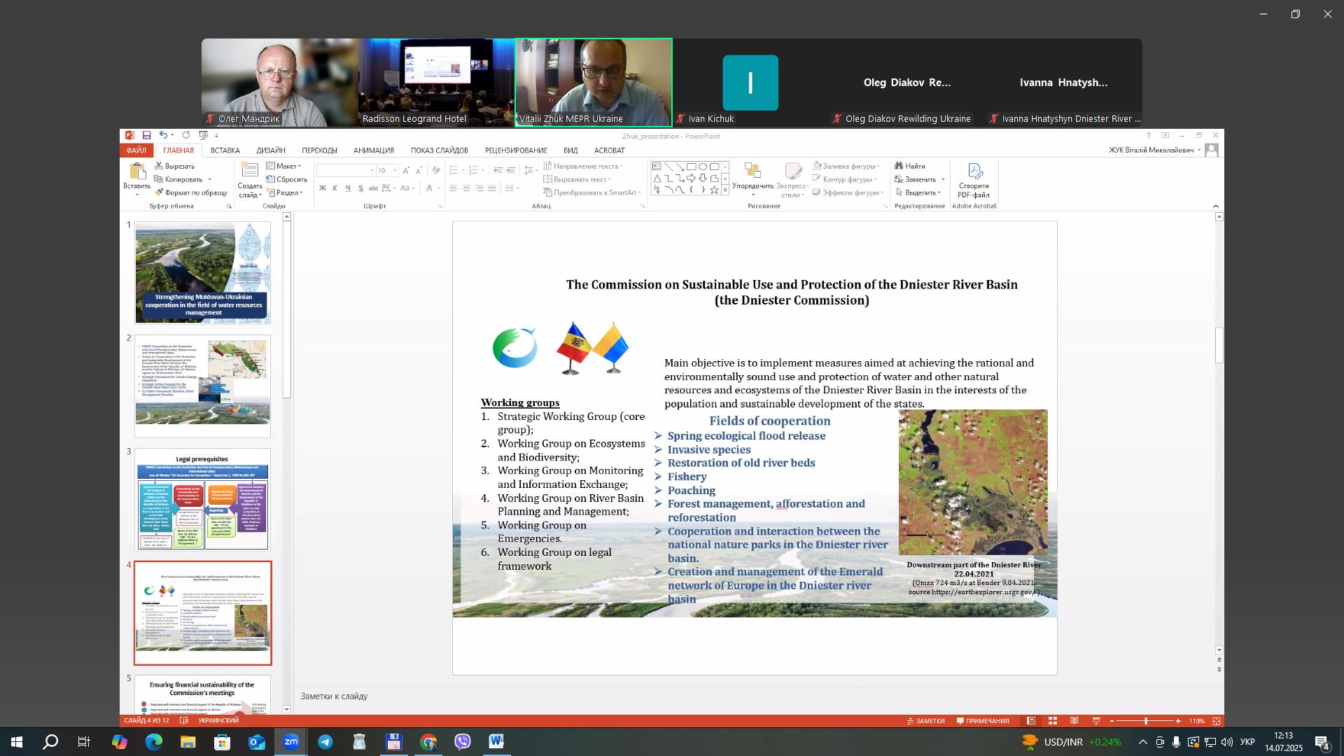Reset slide with Сбросить
This screenshot has width=1344, height=756.
point(287,179)
